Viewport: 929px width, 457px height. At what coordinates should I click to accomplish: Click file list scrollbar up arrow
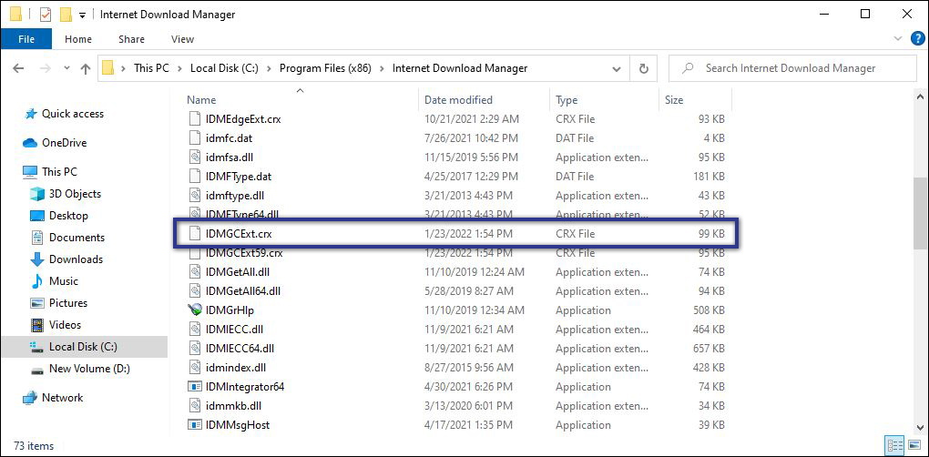click(x=920, y=96)
